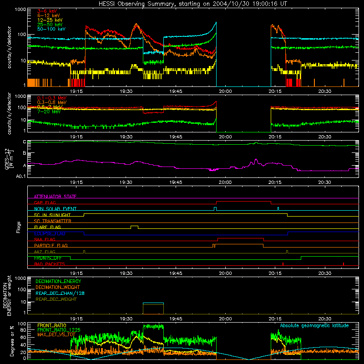
Task: Click the Absolute geomagnetic latitude label
Action: (314, 326)
